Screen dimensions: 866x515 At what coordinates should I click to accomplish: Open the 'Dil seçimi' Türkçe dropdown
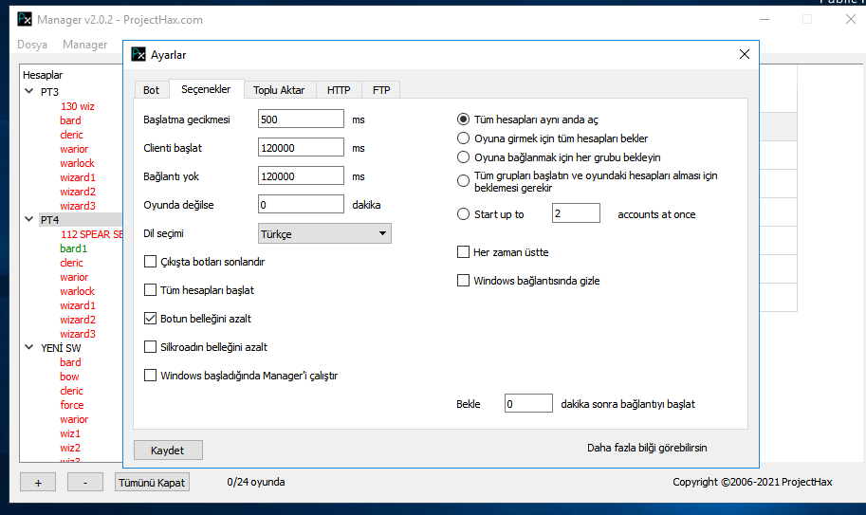tap(324, 233)
